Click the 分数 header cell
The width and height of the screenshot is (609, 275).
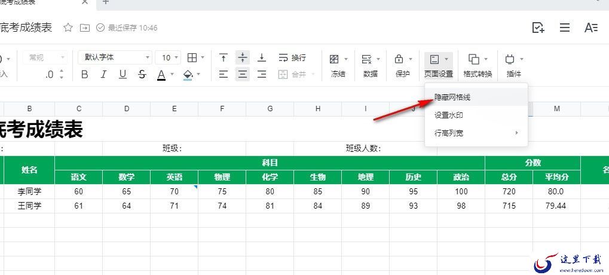point(533,163)
